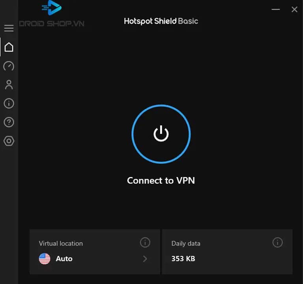This screenshot has height=284, width=303.
Task: Click the Hotspot Shield Basic title
Action: 161,21
